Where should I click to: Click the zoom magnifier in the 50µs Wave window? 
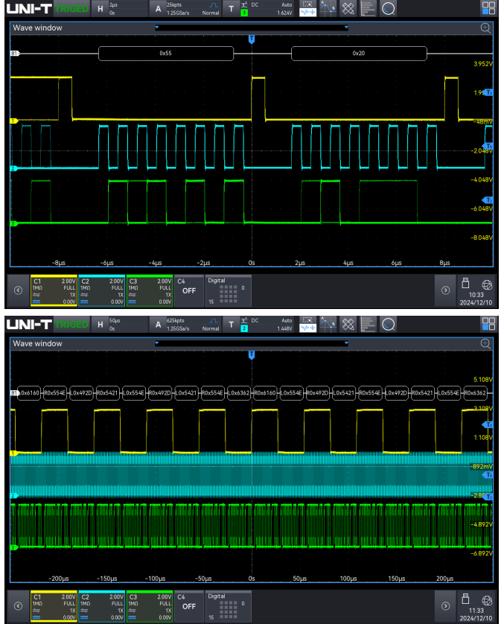coord(485,343)
